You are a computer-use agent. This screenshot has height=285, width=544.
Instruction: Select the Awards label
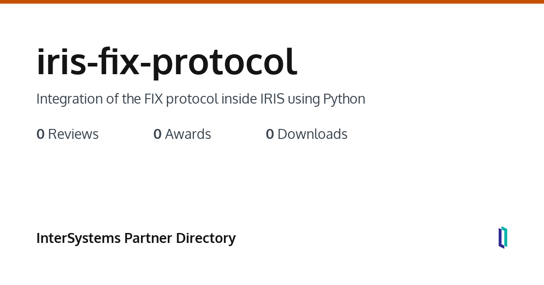tap(188, 134)
